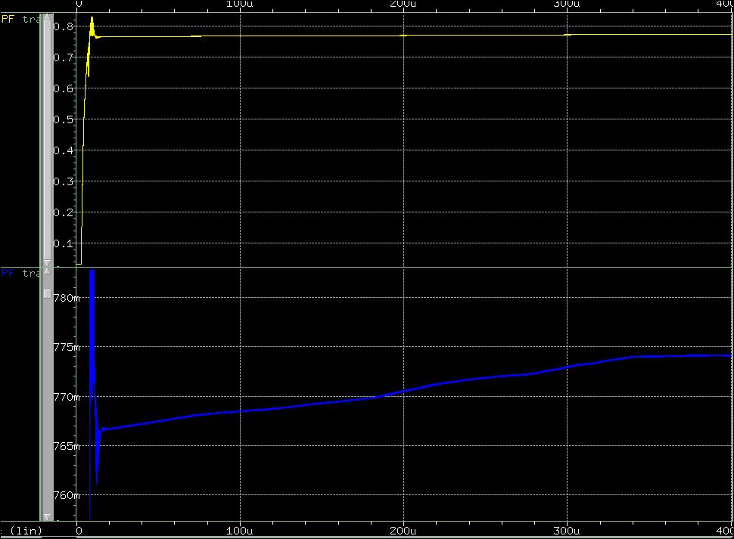Click the upper panel scrollbar down arrow
Image resolution: width=734 pixels, height=539 pixels.
pos(47,263)
